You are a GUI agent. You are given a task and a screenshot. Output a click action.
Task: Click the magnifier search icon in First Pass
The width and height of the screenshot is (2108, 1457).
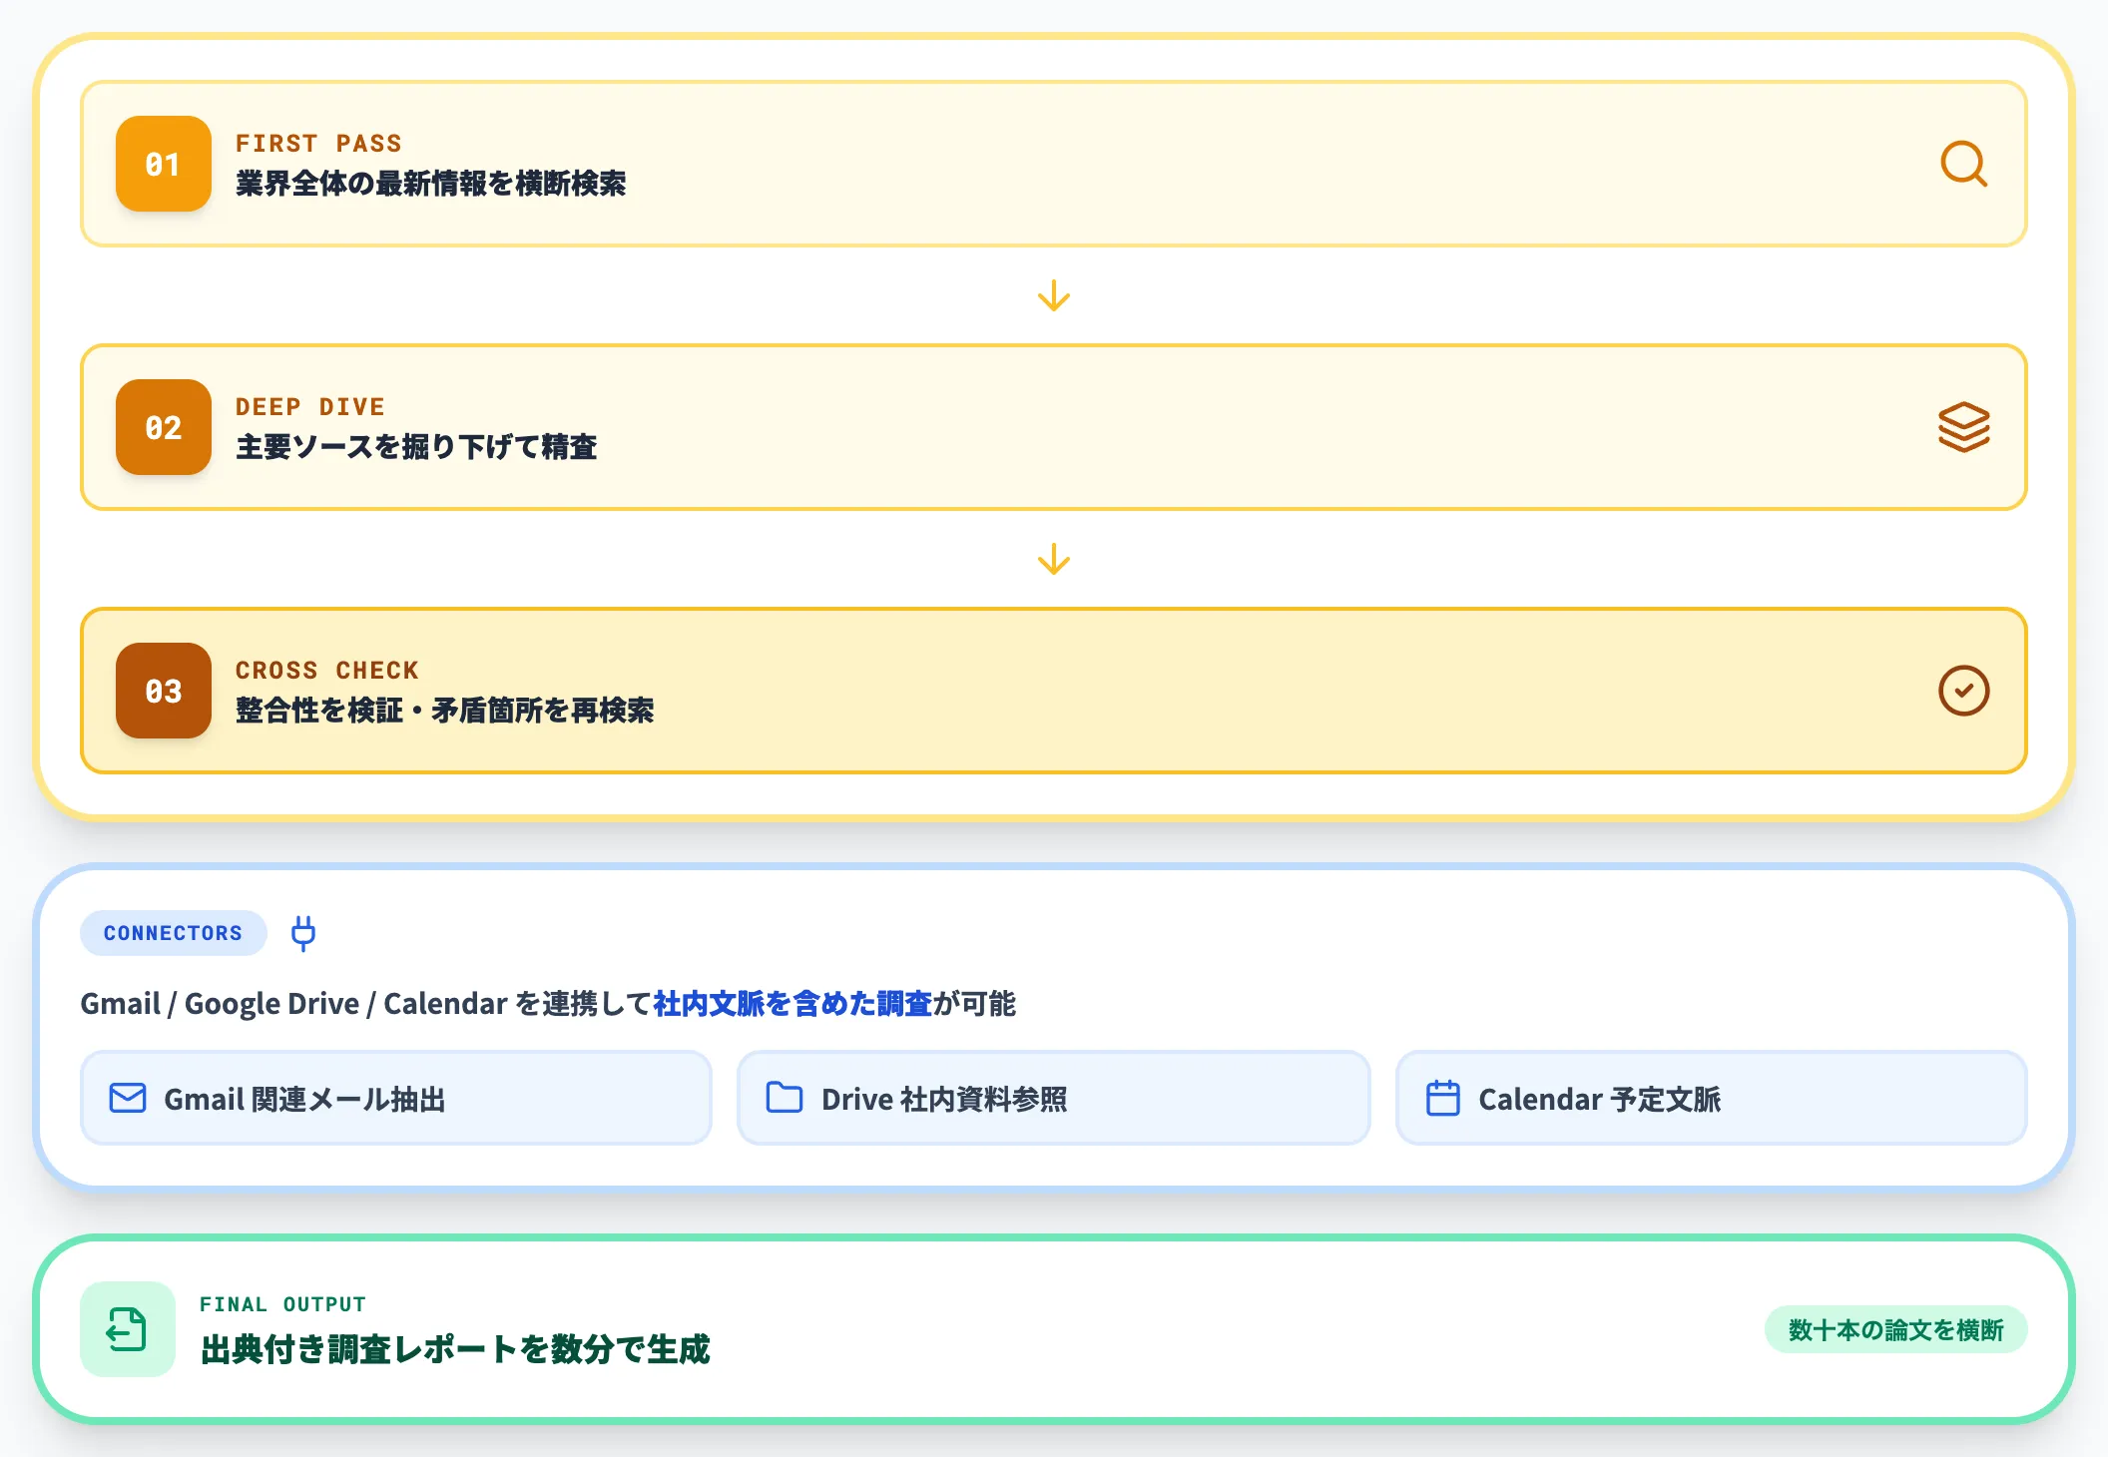(1963, 164)
